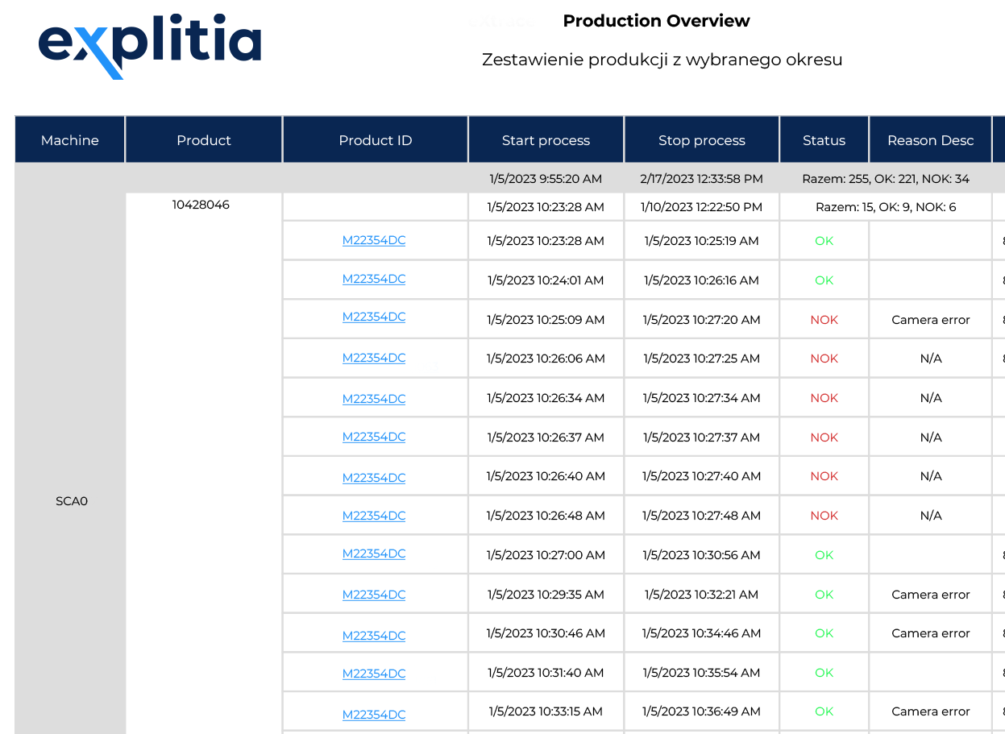1005x734 pixels.
Task: Open M22354DC link started at 10:26:06 AM
Action: tap(374, 358)
